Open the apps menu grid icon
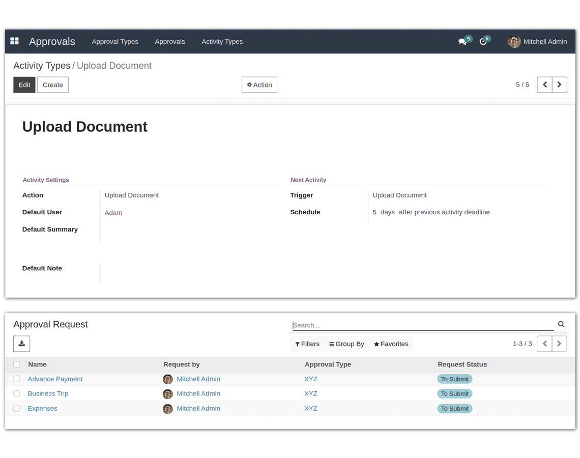Viewport: 580px width, 458px height. [x=14, y=41]
